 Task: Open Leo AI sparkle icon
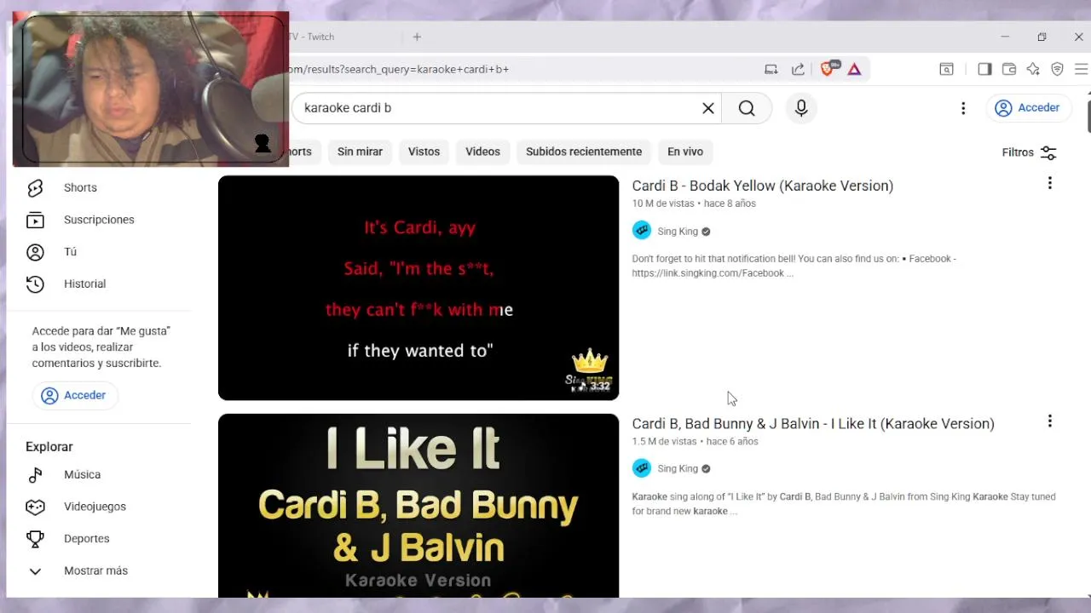1033,69
